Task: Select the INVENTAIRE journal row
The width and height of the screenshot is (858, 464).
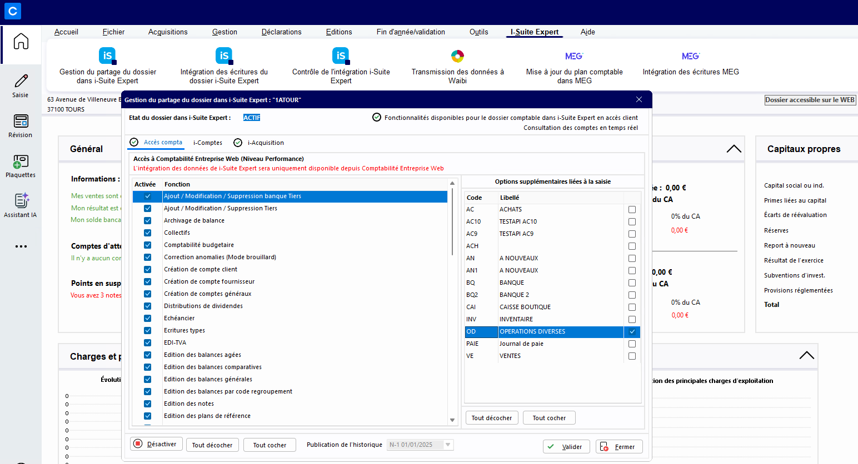Action: [x=552, y=320]
